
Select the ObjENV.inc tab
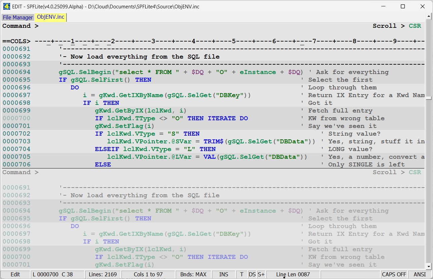click(x=51, y=17)
